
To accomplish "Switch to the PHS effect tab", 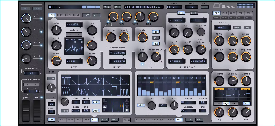I will [224, 13].
